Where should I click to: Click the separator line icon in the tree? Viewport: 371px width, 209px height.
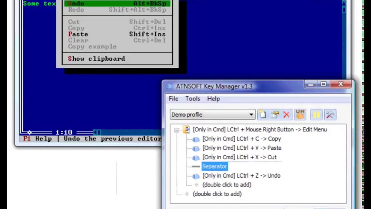pyautogui.click(x=196, y=166)
